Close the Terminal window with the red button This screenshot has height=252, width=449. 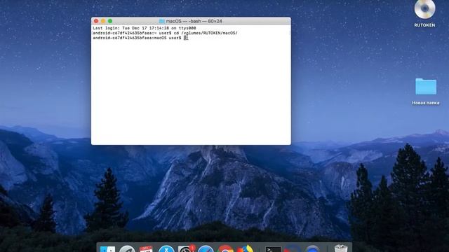coord(96,21)
